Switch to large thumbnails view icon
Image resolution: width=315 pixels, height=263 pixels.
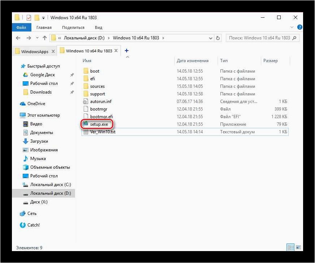[298, 247]
